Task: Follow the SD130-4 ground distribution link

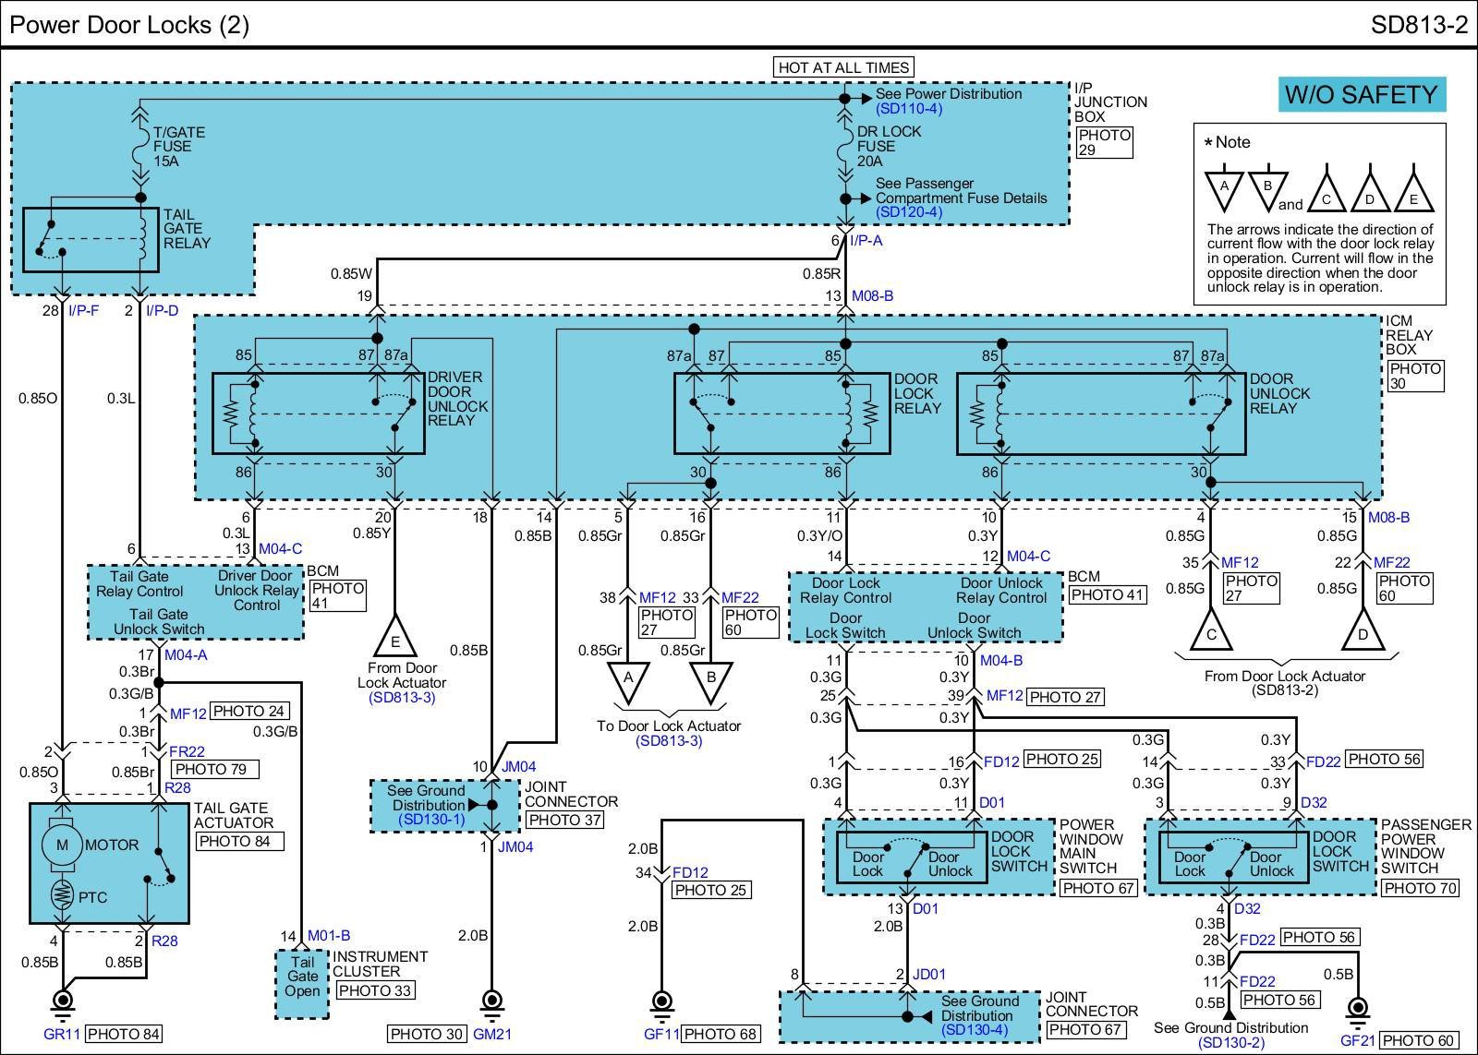Action: (975, 1030)
